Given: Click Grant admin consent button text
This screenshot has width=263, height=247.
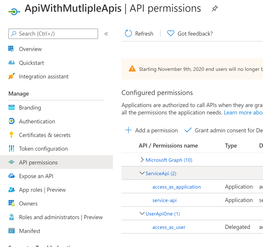Looking at the screenshot, I should click(229, 130).
